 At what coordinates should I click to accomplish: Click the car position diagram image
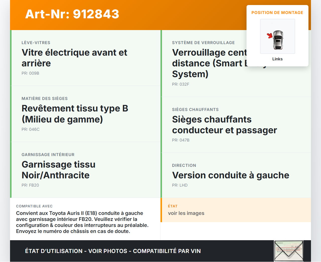[x=277, y=36]
